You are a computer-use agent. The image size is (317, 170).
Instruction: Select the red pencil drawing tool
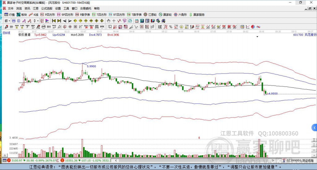click(x=6, y=27)
